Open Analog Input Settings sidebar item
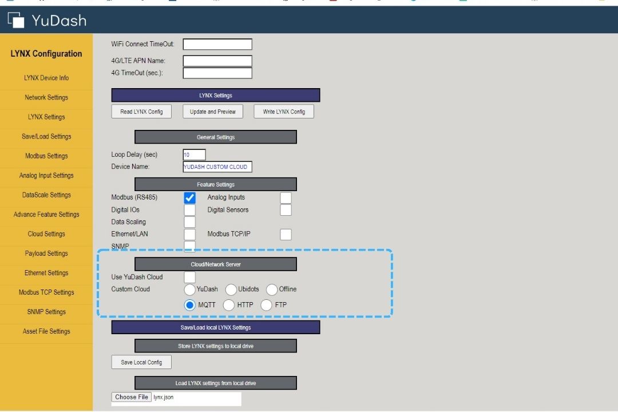 pos(46,176)
